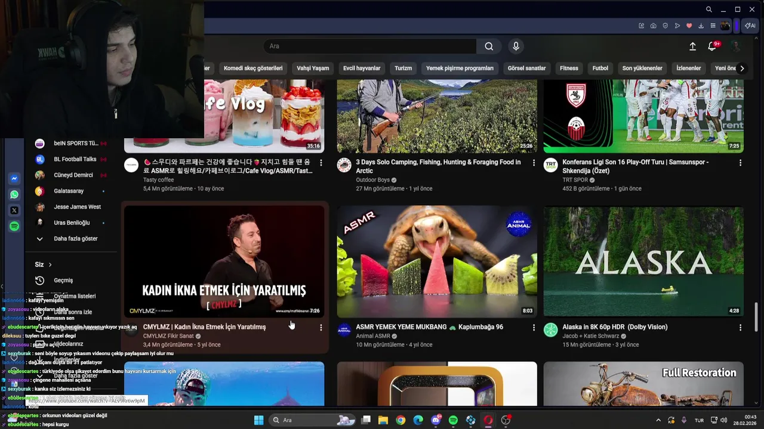Open the Windows Start menu

[258, 420]
